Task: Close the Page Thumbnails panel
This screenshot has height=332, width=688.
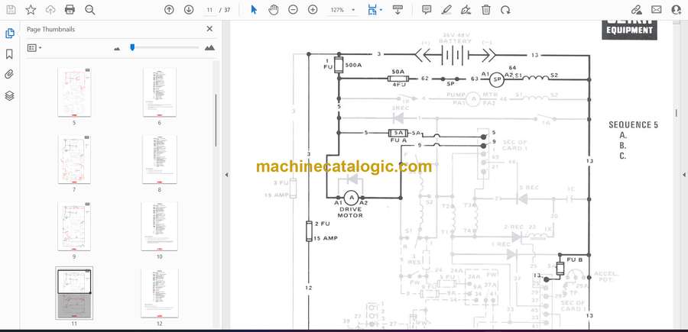Action: click(209, 29)
